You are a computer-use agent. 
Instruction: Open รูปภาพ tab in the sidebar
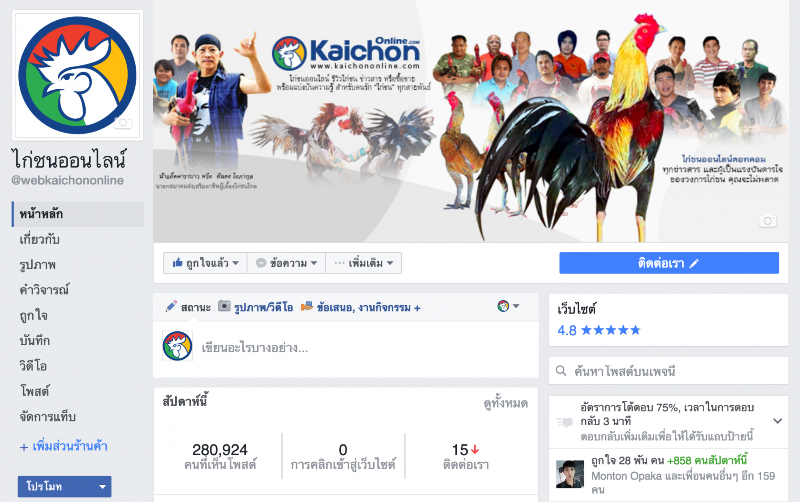[x=38, y=265]
